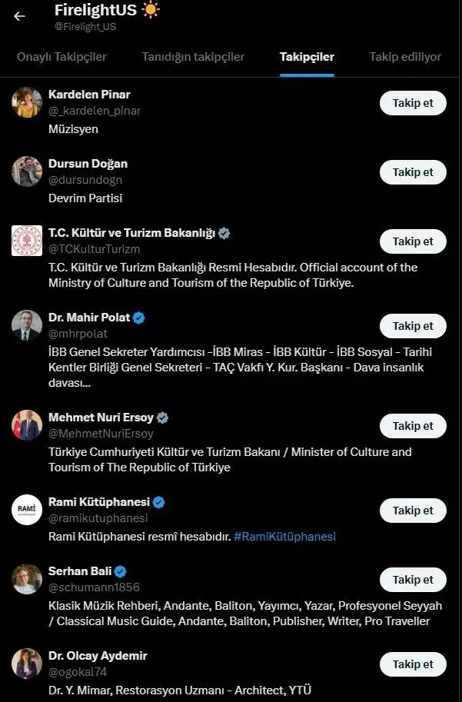462x702 pixels.
Task: Click the grey verified badge on T.C. Kültür ve Turizm Bakanlığı
Action: (224, 233)
